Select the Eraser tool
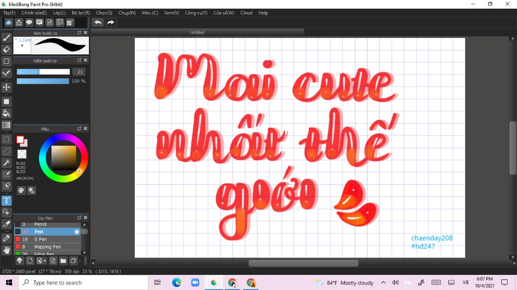 6,49
